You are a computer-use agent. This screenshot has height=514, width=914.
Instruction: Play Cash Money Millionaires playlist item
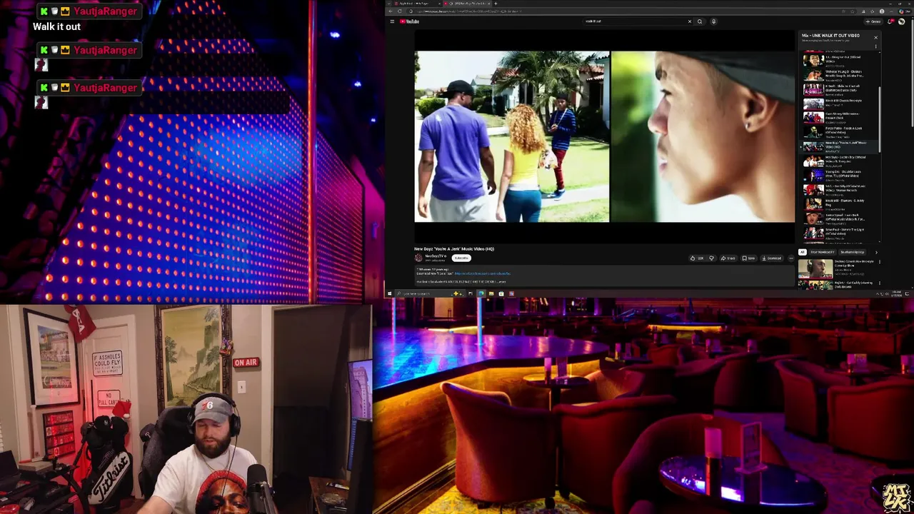[x=838, y=118]
